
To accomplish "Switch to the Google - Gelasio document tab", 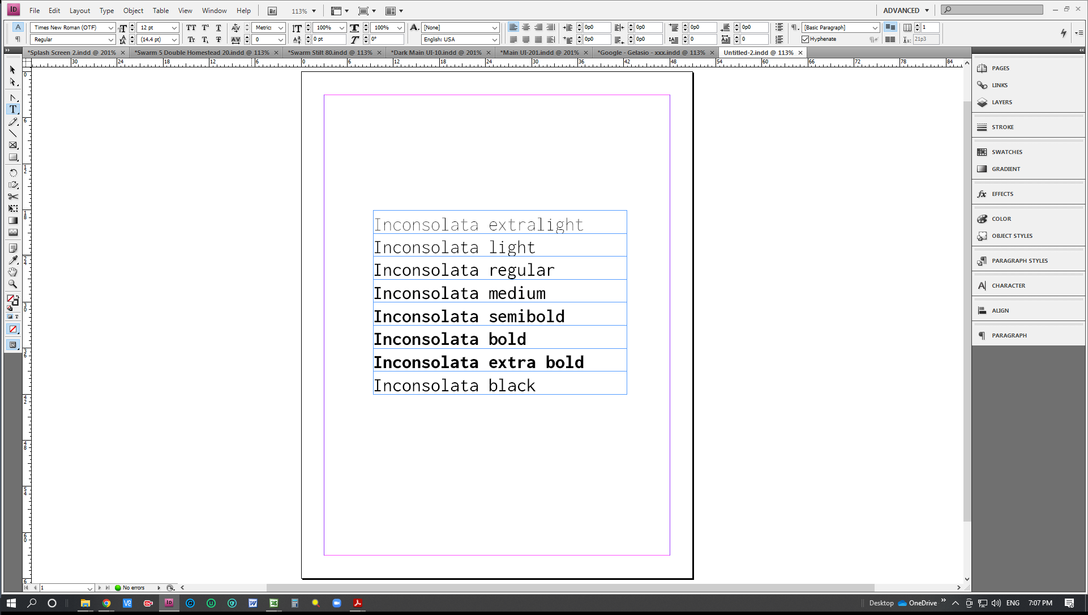I will 650,52.
